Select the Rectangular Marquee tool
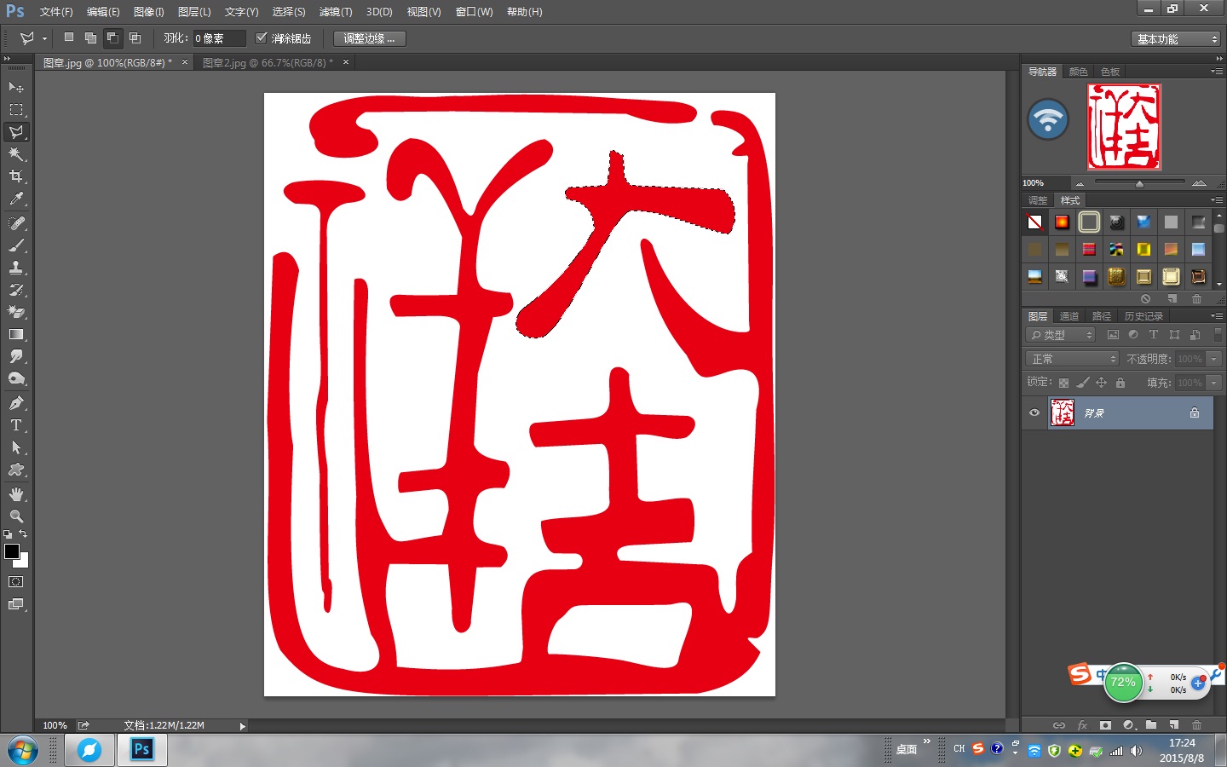 point(16,110)
